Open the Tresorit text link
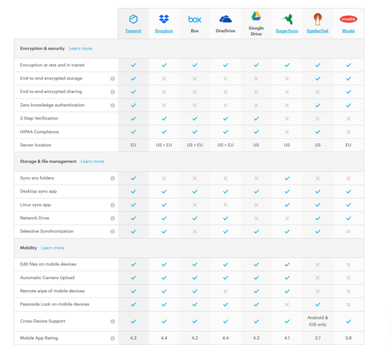 pyautogui.click(x=133, y=31)
